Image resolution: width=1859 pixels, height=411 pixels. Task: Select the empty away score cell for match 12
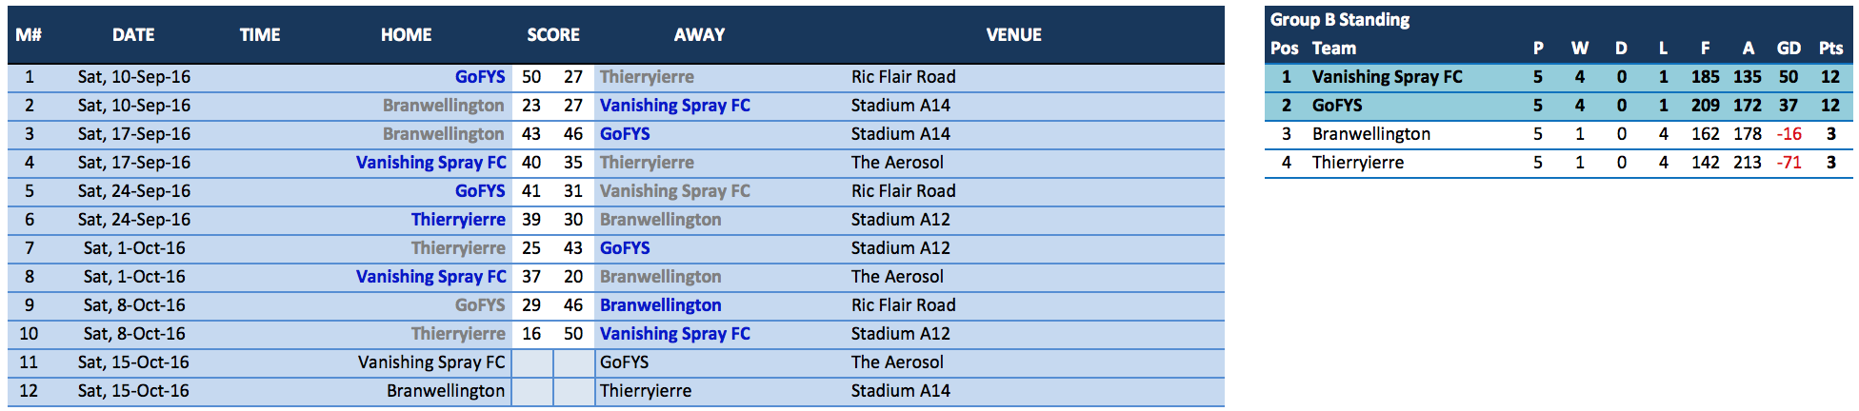[574, 391]
